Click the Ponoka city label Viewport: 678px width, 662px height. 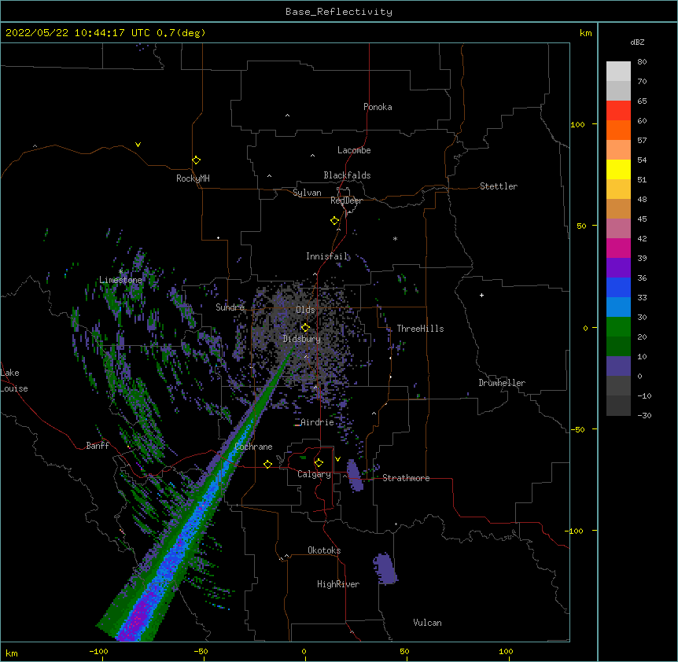tap(378, 107)
